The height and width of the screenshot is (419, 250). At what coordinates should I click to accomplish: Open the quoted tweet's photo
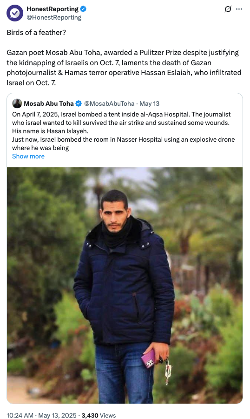click(125, 285)
